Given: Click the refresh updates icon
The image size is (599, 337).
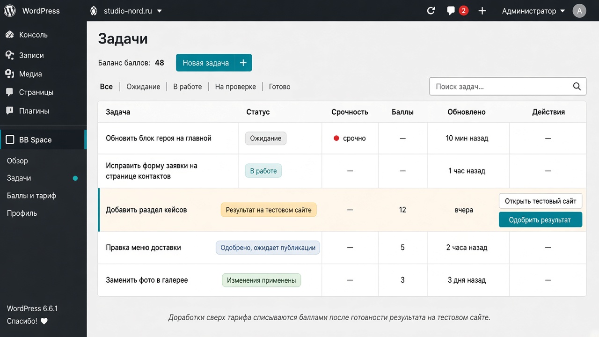Looking at the screenshot, I should 431,10.
